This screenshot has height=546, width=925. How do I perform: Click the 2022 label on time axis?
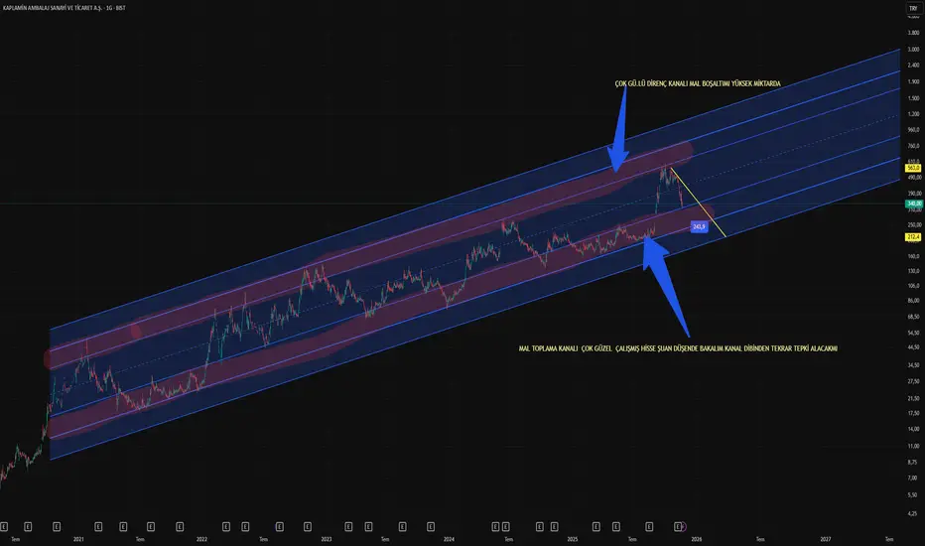pyautogui.click(x=201, y=539)
